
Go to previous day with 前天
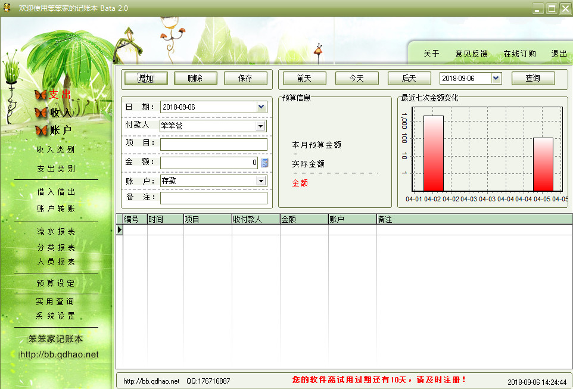(304, 79)
